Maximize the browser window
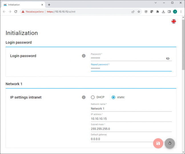Viewport: 185px width, 154px height. 172,3
